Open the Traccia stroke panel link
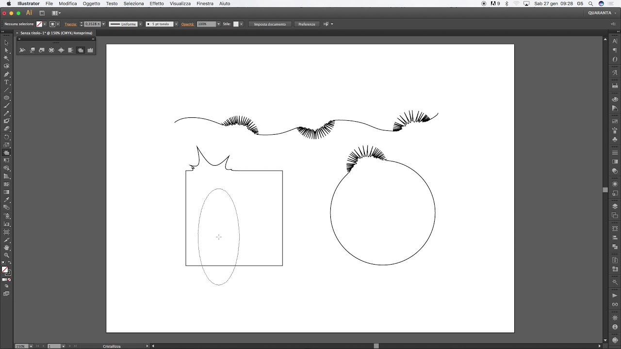The height and width of the screenshot is (349, 621). [x=70, y=24]
